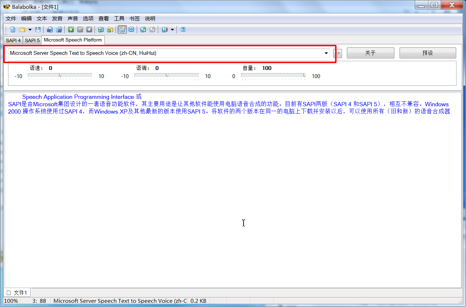
Task: Select the 文件1 document tab at the bottom
Action: [17, 293]
